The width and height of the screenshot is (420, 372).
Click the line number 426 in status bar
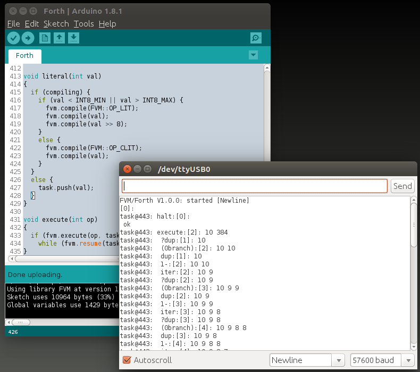[13, 332]
